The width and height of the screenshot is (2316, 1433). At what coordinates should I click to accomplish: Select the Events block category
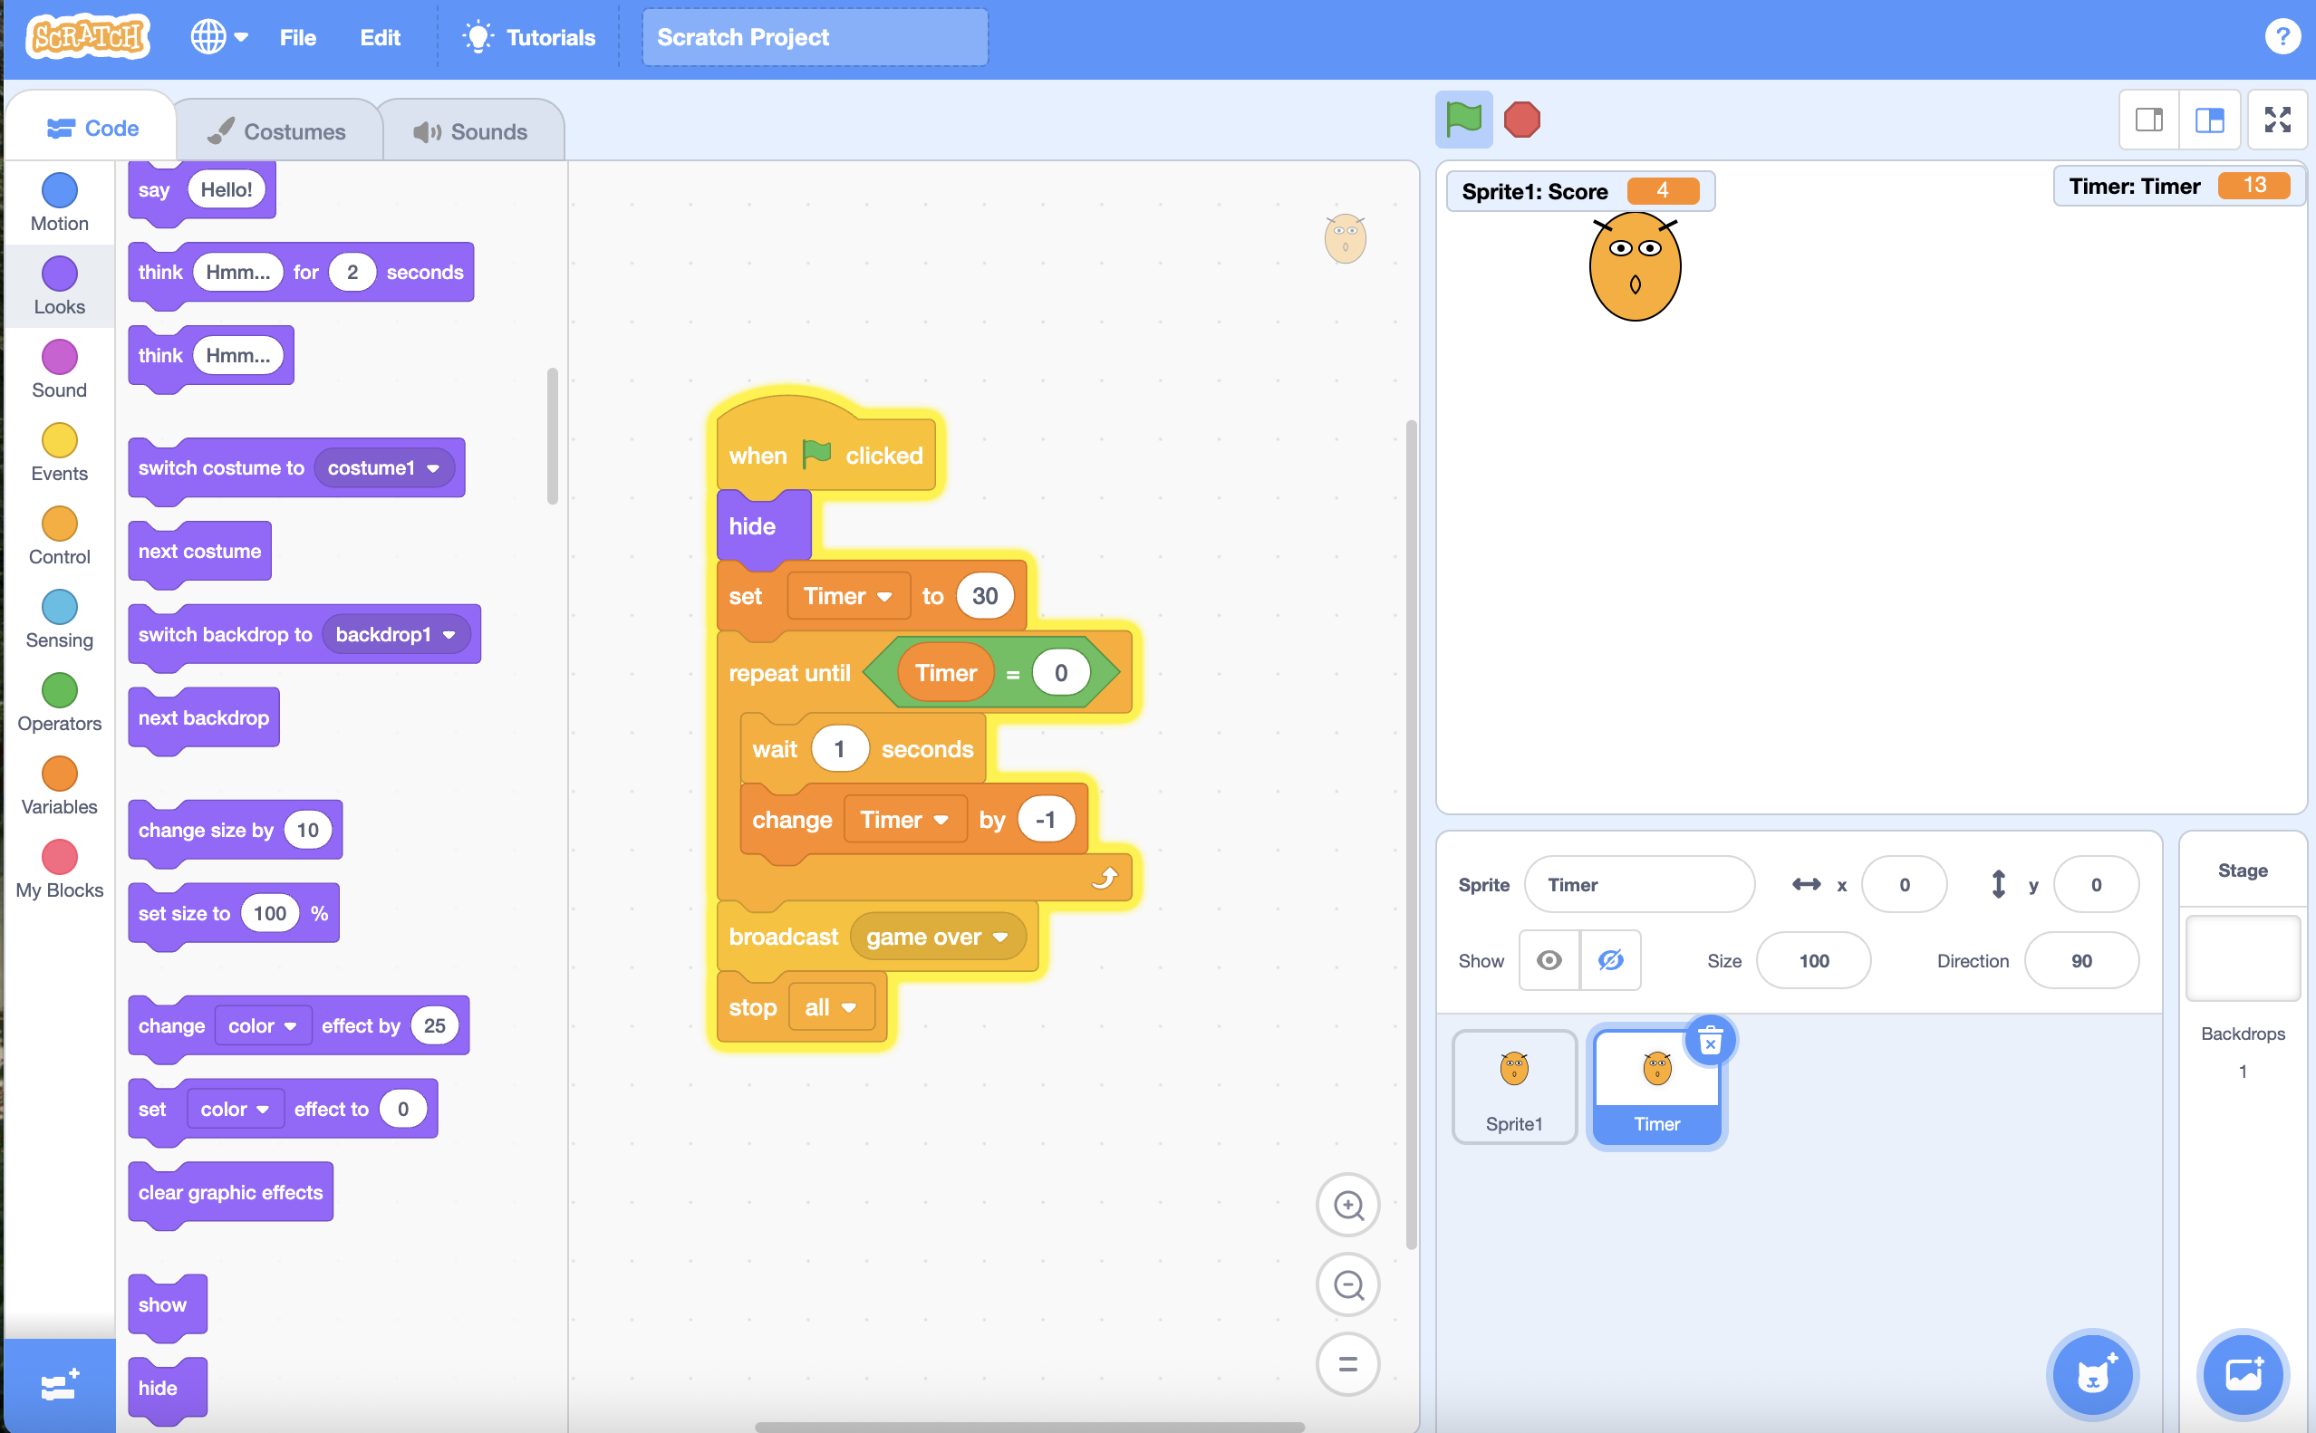pos(59,451)
